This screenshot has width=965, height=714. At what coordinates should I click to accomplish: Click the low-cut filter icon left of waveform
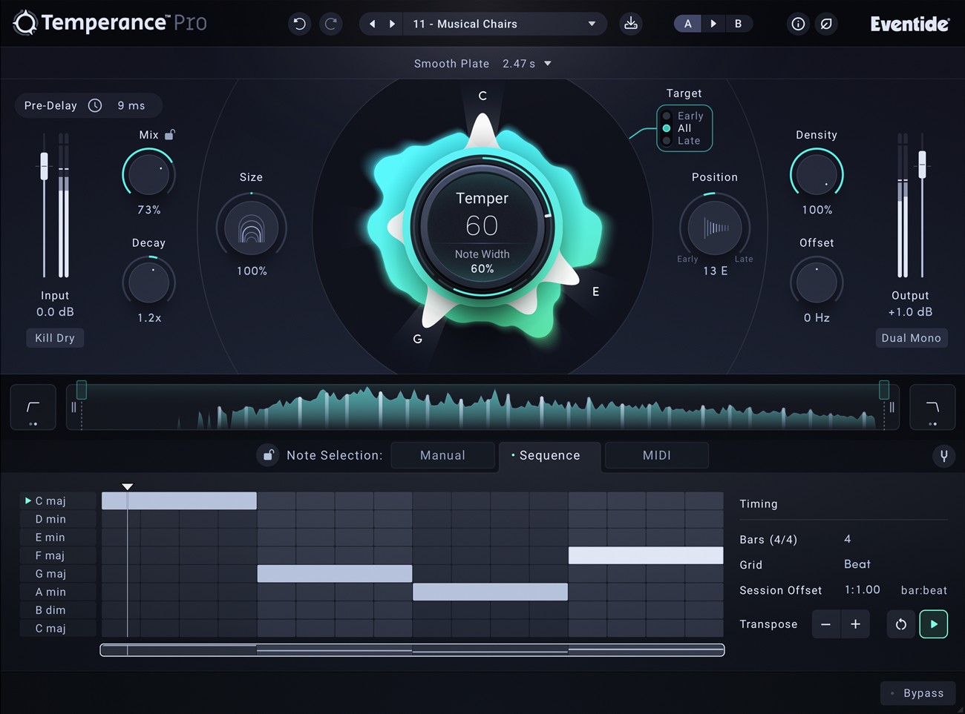tap(33, 407)
